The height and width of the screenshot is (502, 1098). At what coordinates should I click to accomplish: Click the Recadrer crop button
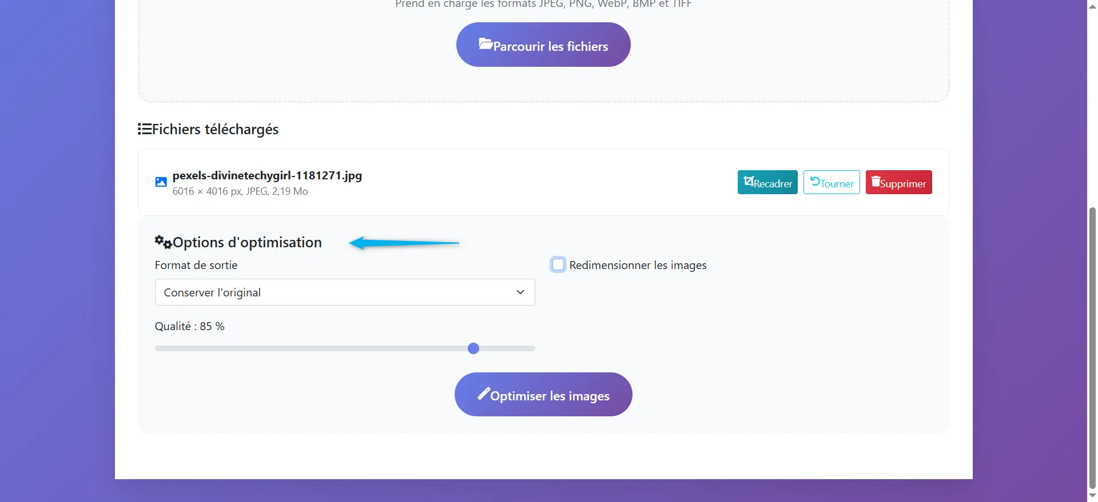(767, 182)
